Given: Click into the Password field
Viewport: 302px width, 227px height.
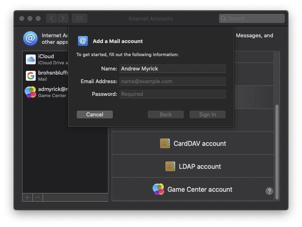Looking at the screenshot, I should 172,94.
